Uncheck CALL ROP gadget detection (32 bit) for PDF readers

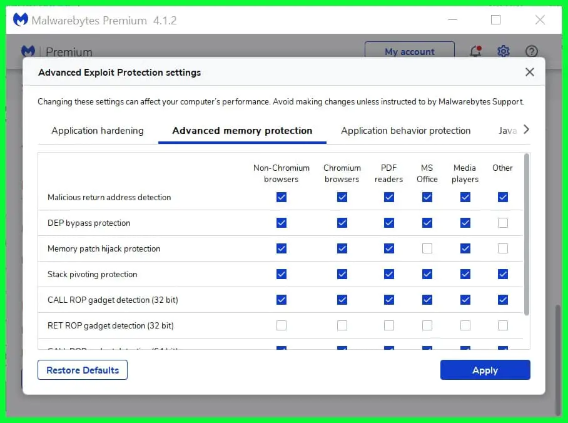(x=389, y=300)
